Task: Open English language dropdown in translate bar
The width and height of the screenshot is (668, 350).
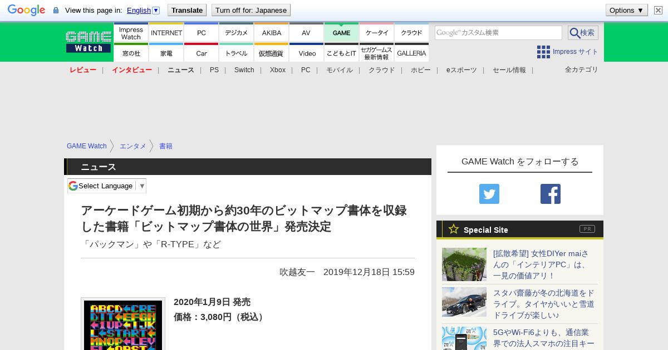Action: pyautogui.click(x=143, y=10)
